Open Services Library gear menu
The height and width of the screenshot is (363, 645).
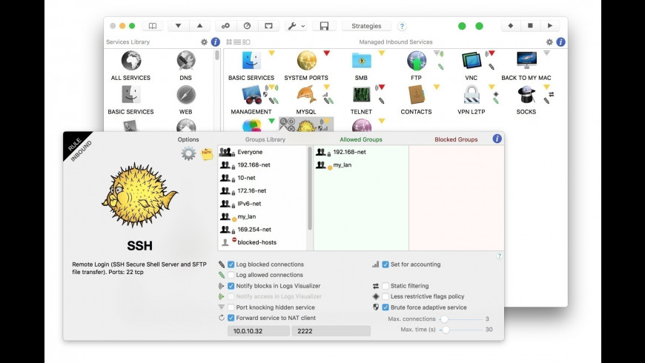(x=204, y=42)
